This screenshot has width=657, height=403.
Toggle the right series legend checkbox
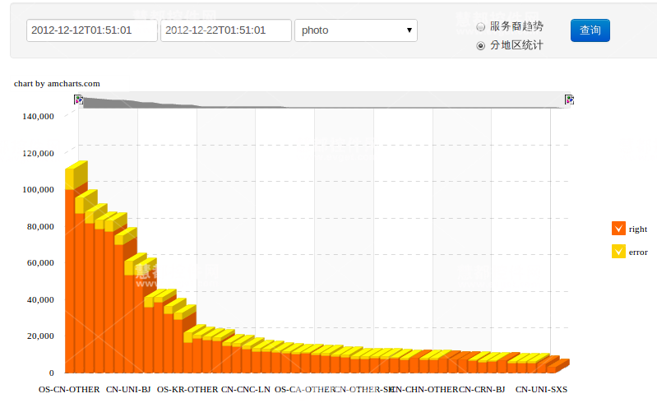[618, 229]
